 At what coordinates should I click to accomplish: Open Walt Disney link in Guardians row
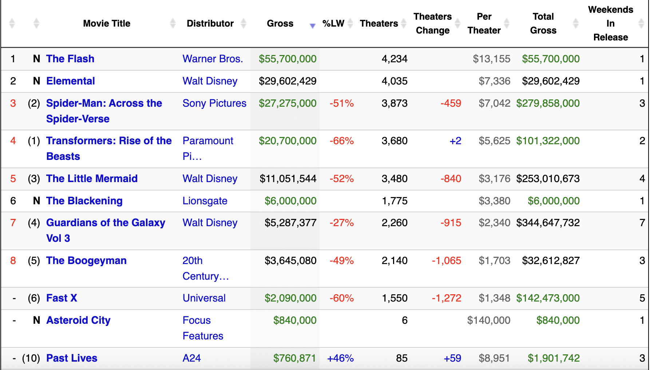[210, 223]
